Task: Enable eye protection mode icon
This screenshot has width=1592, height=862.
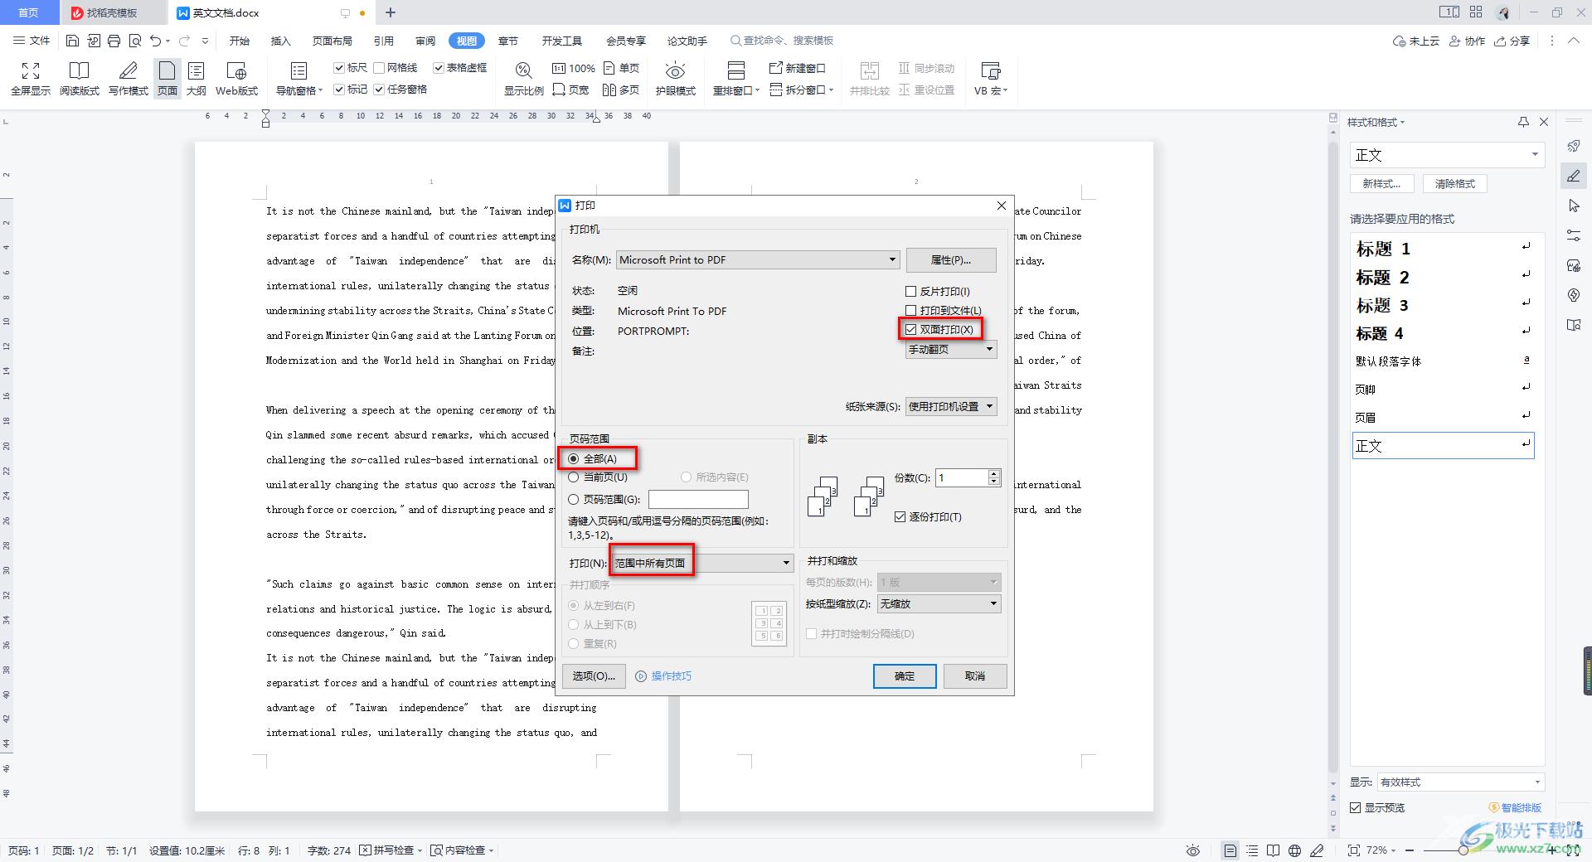Action: (675, 71)
